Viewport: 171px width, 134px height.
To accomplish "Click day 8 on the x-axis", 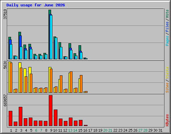I will [x=46, y=130].
